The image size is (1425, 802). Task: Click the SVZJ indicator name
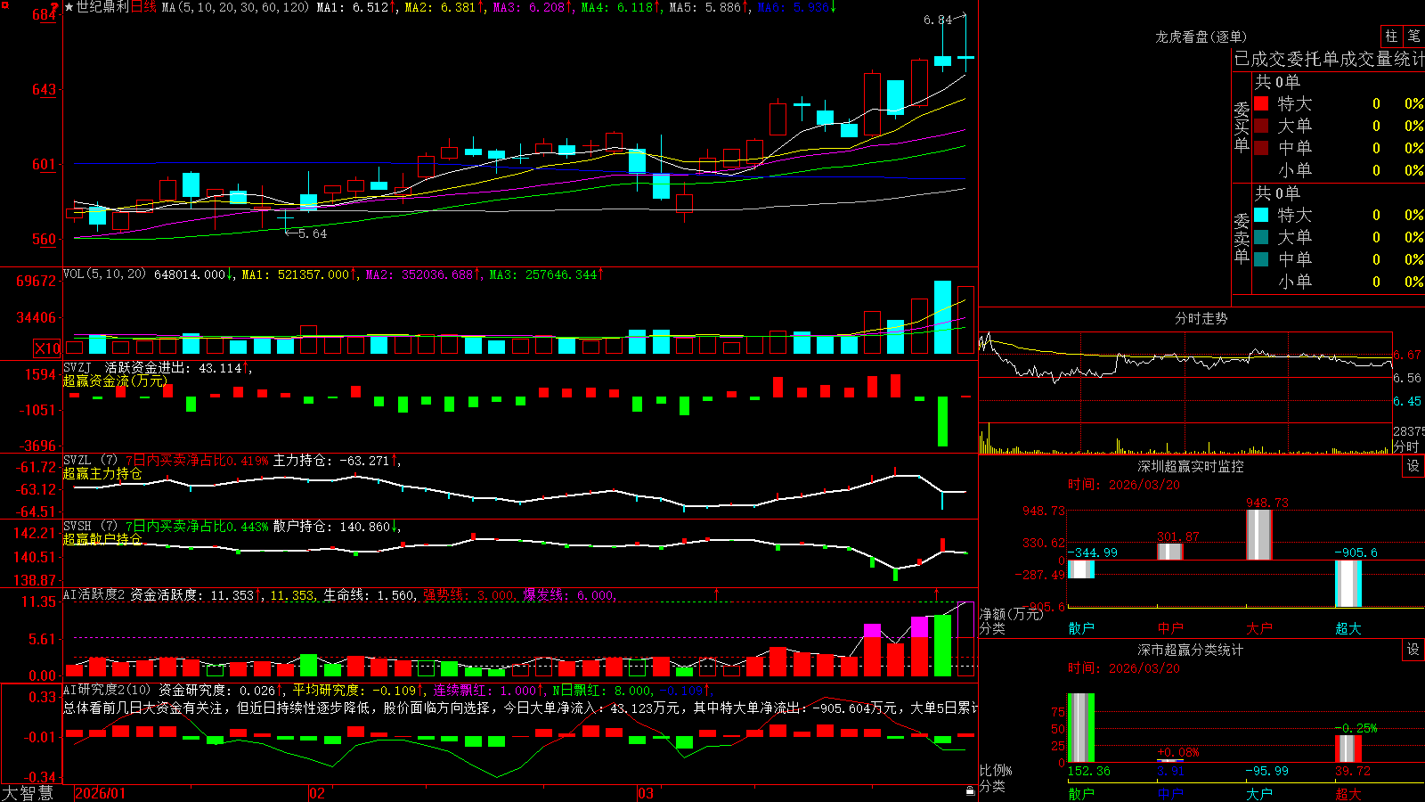point(77,367)
